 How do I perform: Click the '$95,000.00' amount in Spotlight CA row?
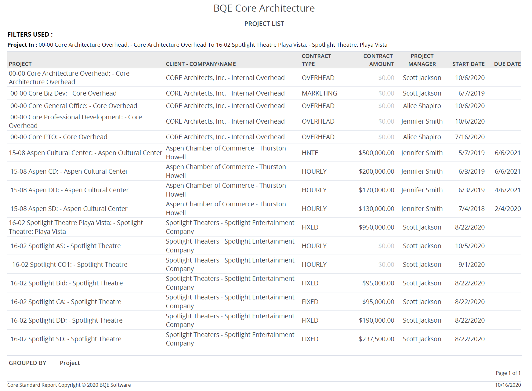point(378,302)
